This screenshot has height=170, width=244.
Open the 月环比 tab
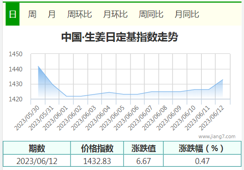coord(115,14)
